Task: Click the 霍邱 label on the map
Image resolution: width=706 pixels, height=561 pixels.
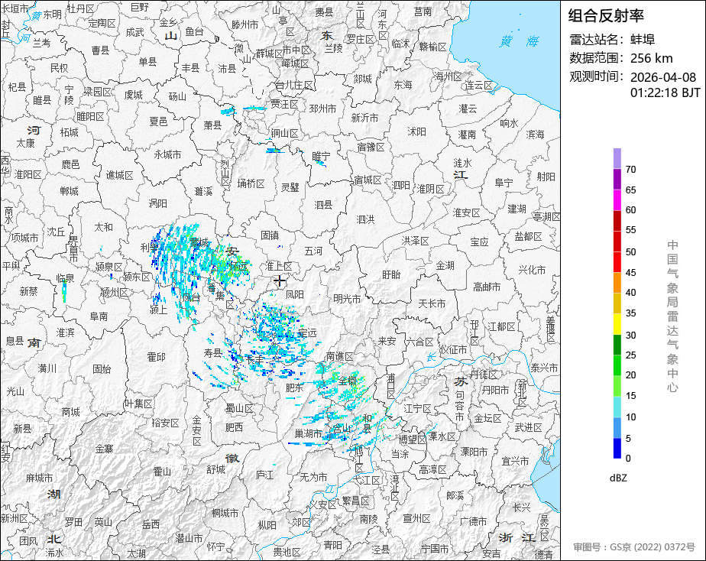Action: pos(156,357)
